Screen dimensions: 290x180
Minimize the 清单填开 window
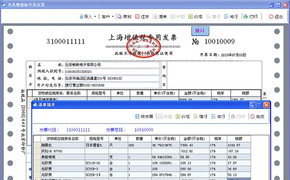(252, 105)
